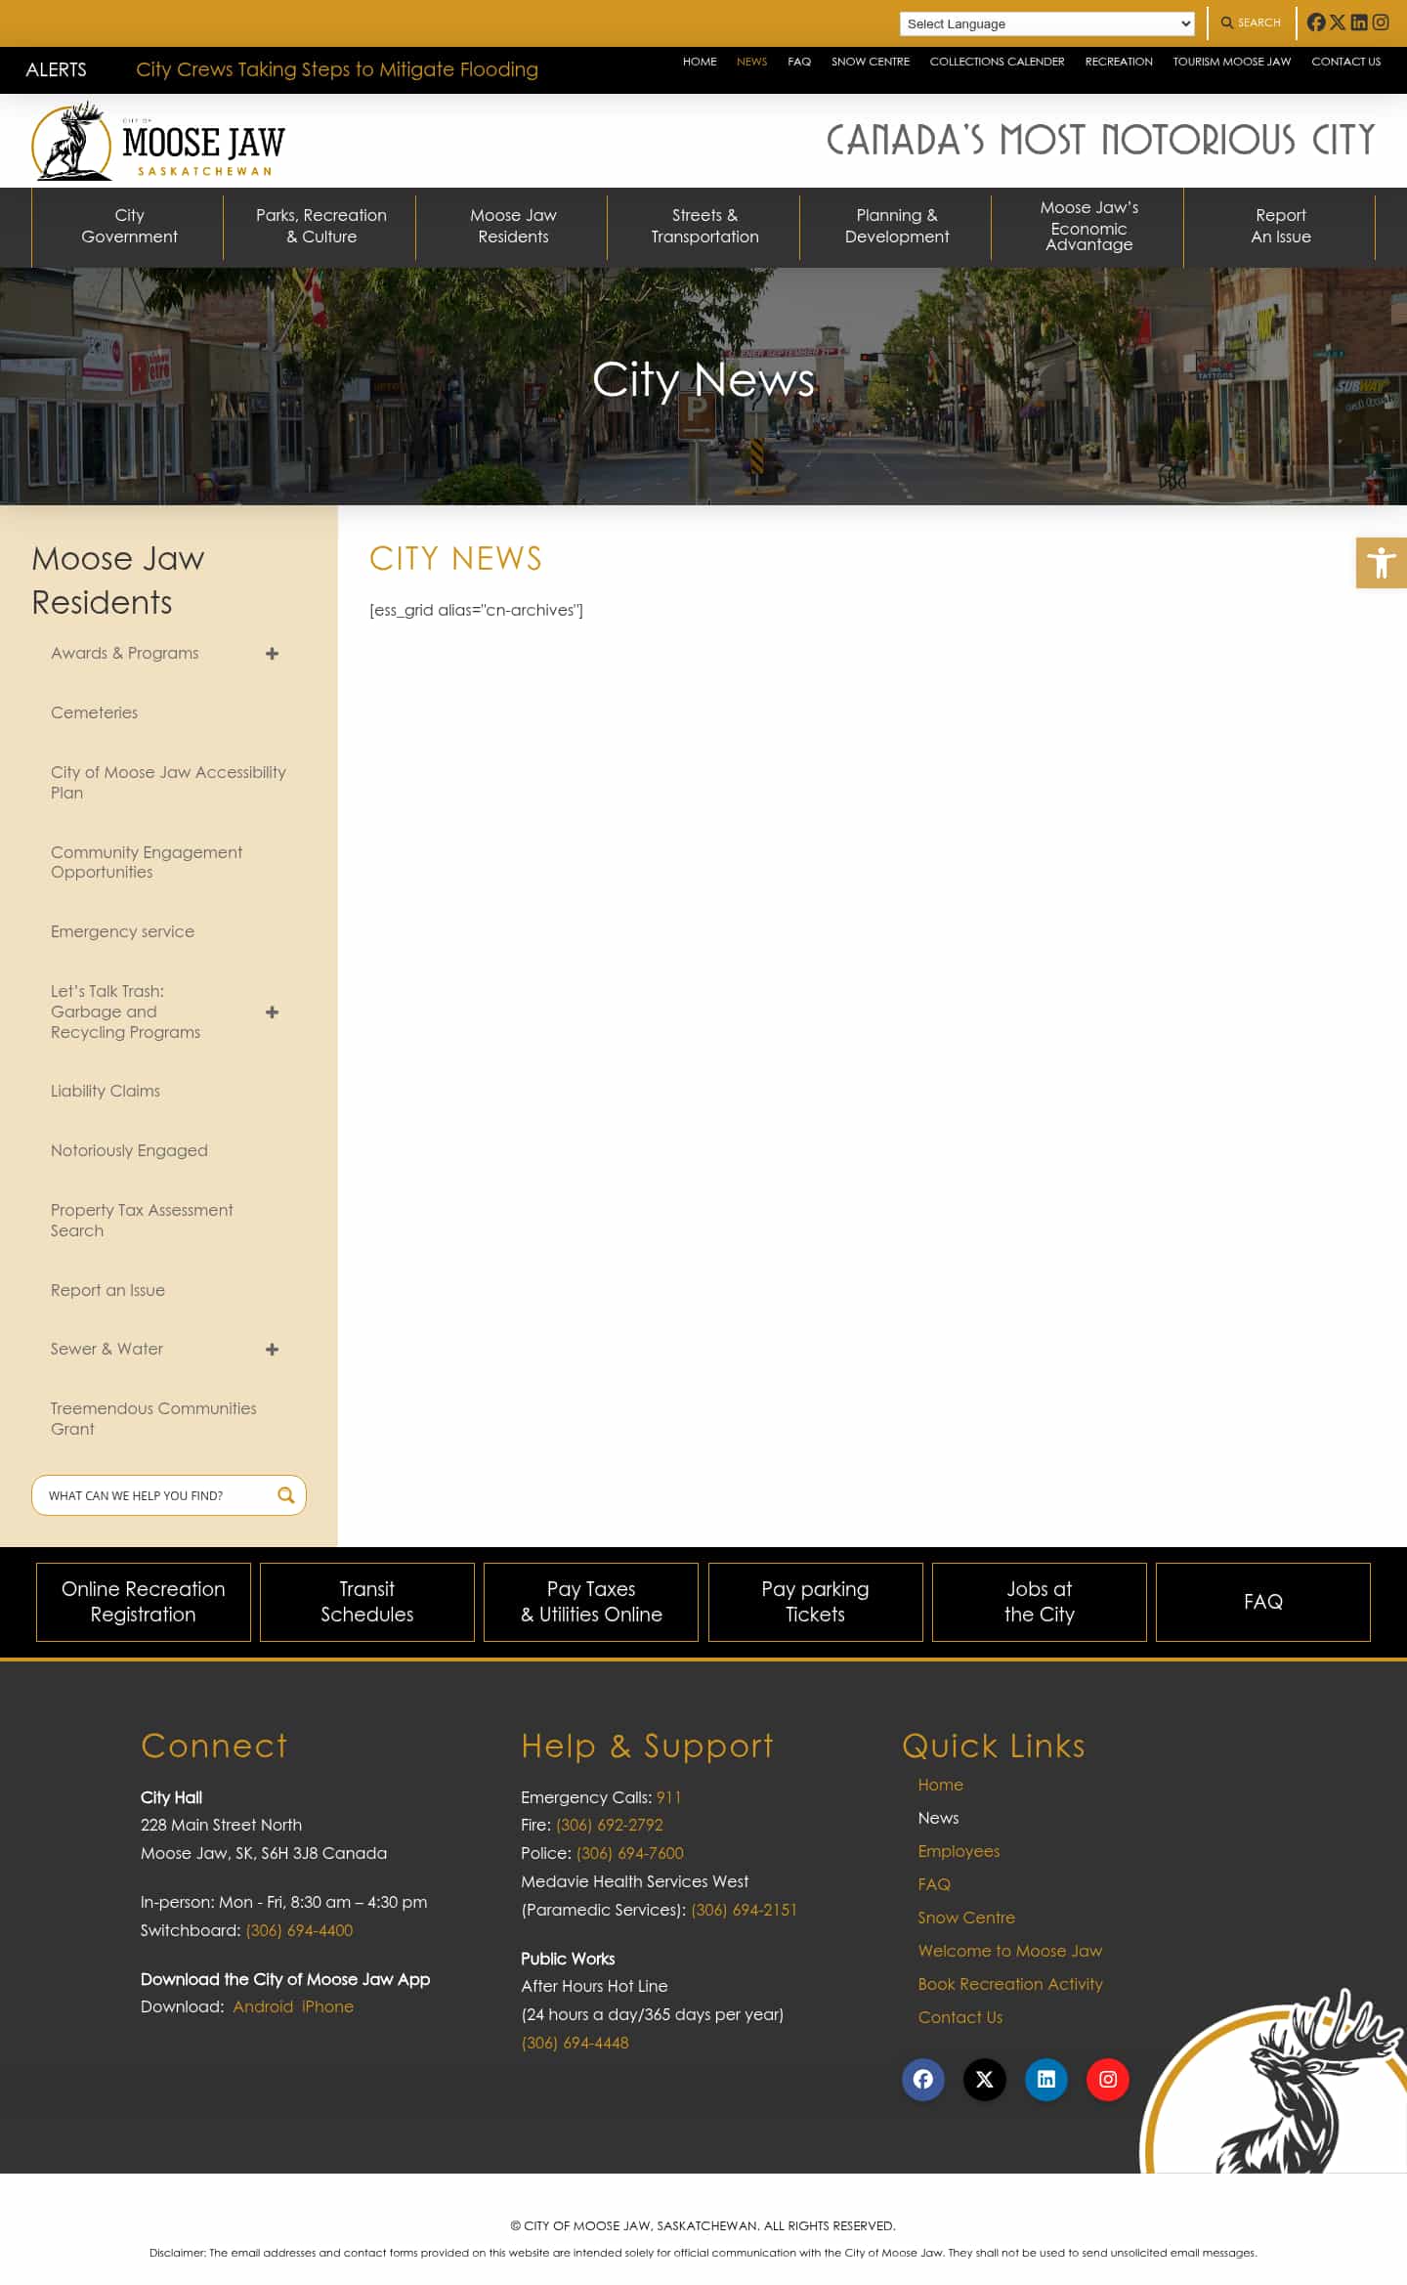Click Paramedic number (306) 694-2151

[745, 1910]
